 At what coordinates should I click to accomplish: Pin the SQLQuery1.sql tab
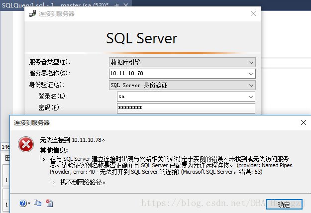pyautogui.click(x=116, y=5)
